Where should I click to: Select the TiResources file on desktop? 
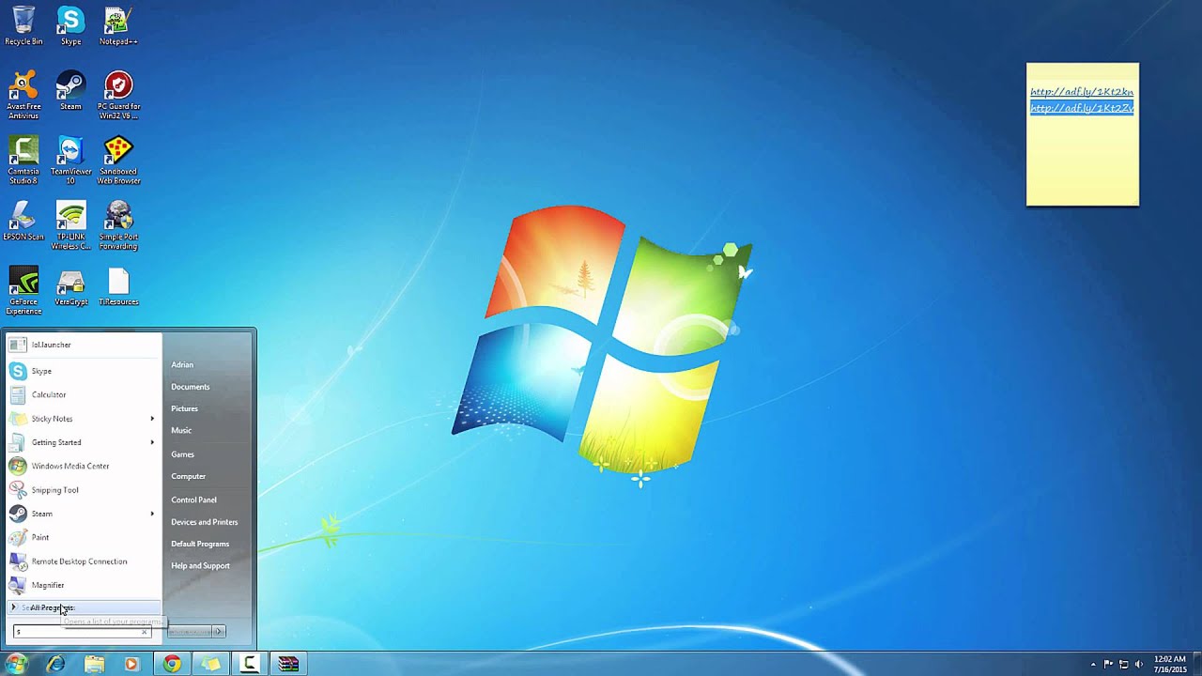(x=118, y=286)
